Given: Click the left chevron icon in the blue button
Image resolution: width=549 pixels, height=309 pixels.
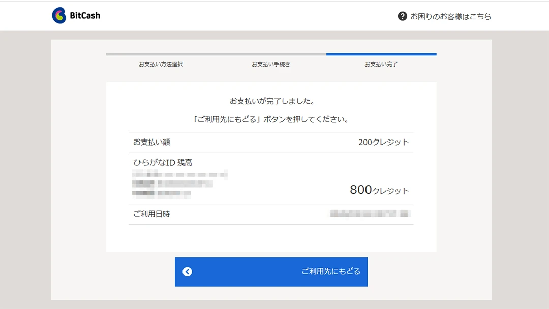Looking at the screenshot, I should point(187,272).
